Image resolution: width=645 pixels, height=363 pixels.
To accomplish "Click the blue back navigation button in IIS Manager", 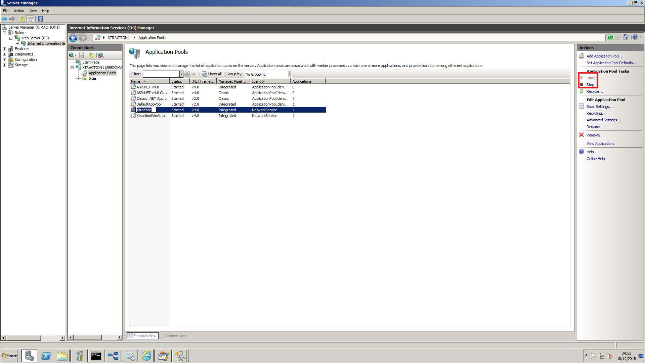I will pos(73,38).
